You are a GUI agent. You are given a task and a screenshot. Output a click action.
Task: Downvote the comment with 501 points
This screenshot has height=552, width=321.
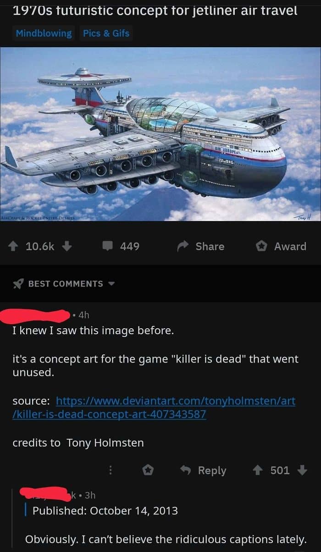point(302,470)
